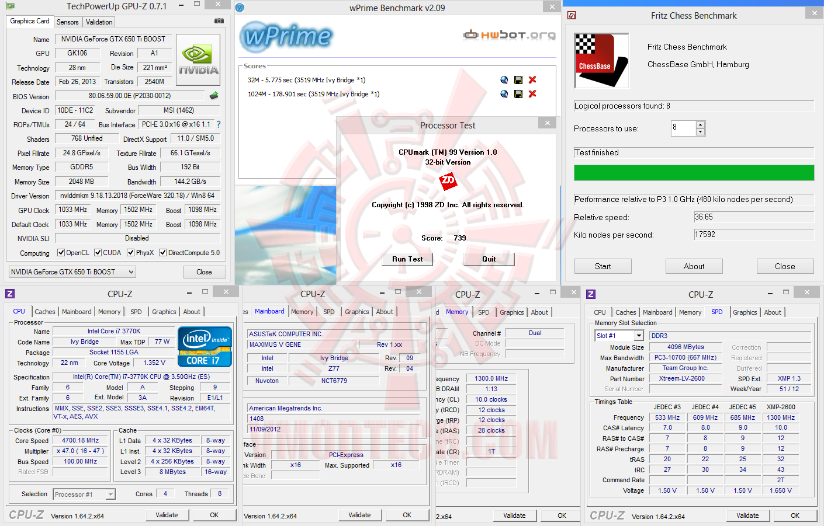
Task: Click the Relative speed field showing 36.65
Action: (754, 217)
